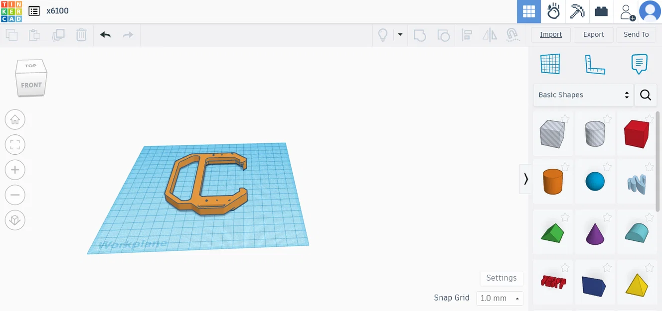The height and width of the screenshot is (311, 662).
Task: Click the Duplicate and repeat icon
Action: tap(58, 35)
